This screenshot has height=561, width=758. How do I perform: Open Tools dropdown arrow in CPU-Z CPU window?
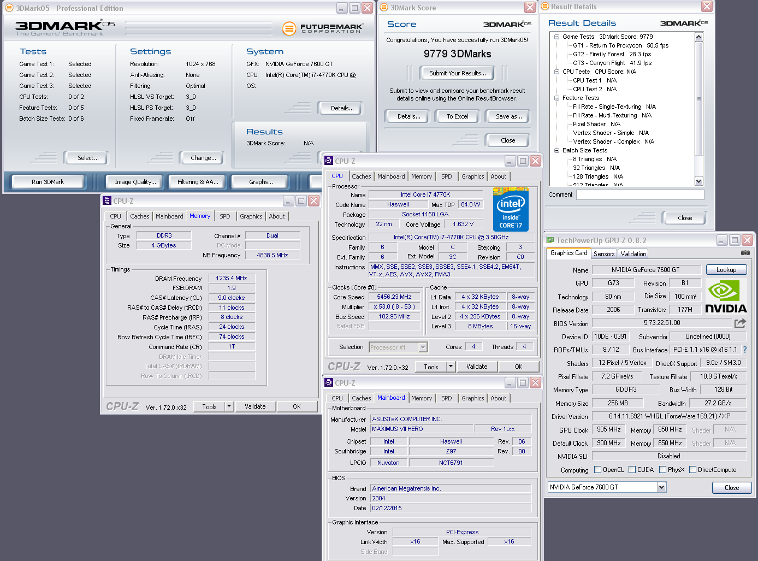click(451, 367)
